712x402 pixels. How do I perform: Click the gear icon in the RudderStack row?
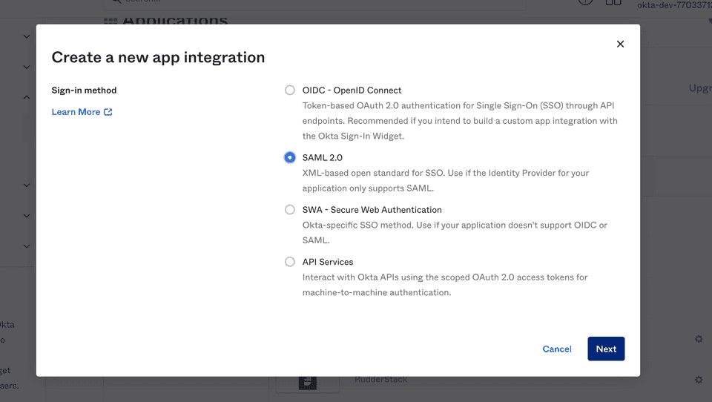[698, 380]
